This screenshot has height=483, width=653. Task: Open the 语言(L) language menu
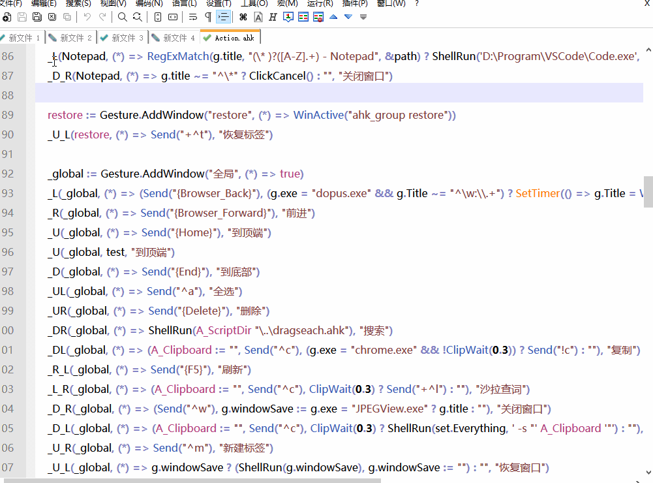184,3
